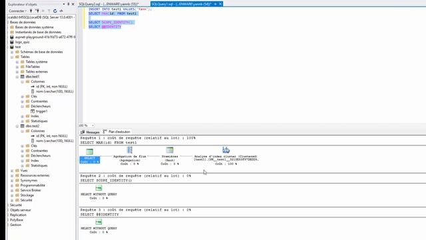Click the SELECT operator icon in Requête 1 plan

[89, 151]
